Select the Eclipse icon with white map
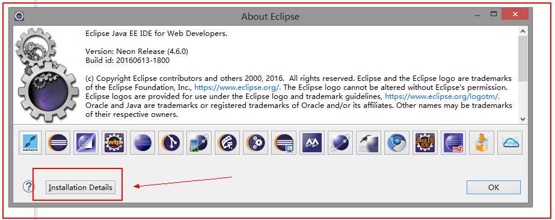The image size is (555, 220). [227, 143]
